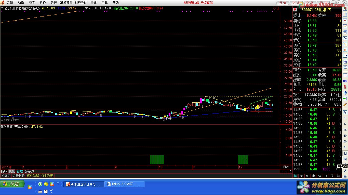Switch to 1-minute period
Viewport: 348px width, 195px height.
click(345, 118)
